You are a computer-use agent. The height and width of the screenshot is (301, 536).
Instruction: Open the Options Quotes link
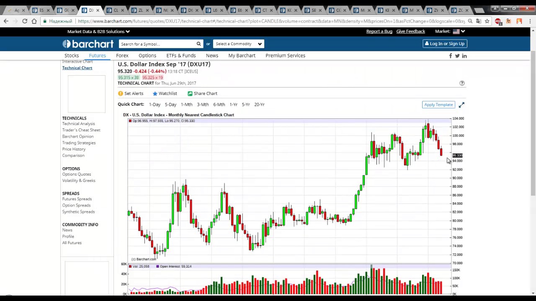(76, 174)
